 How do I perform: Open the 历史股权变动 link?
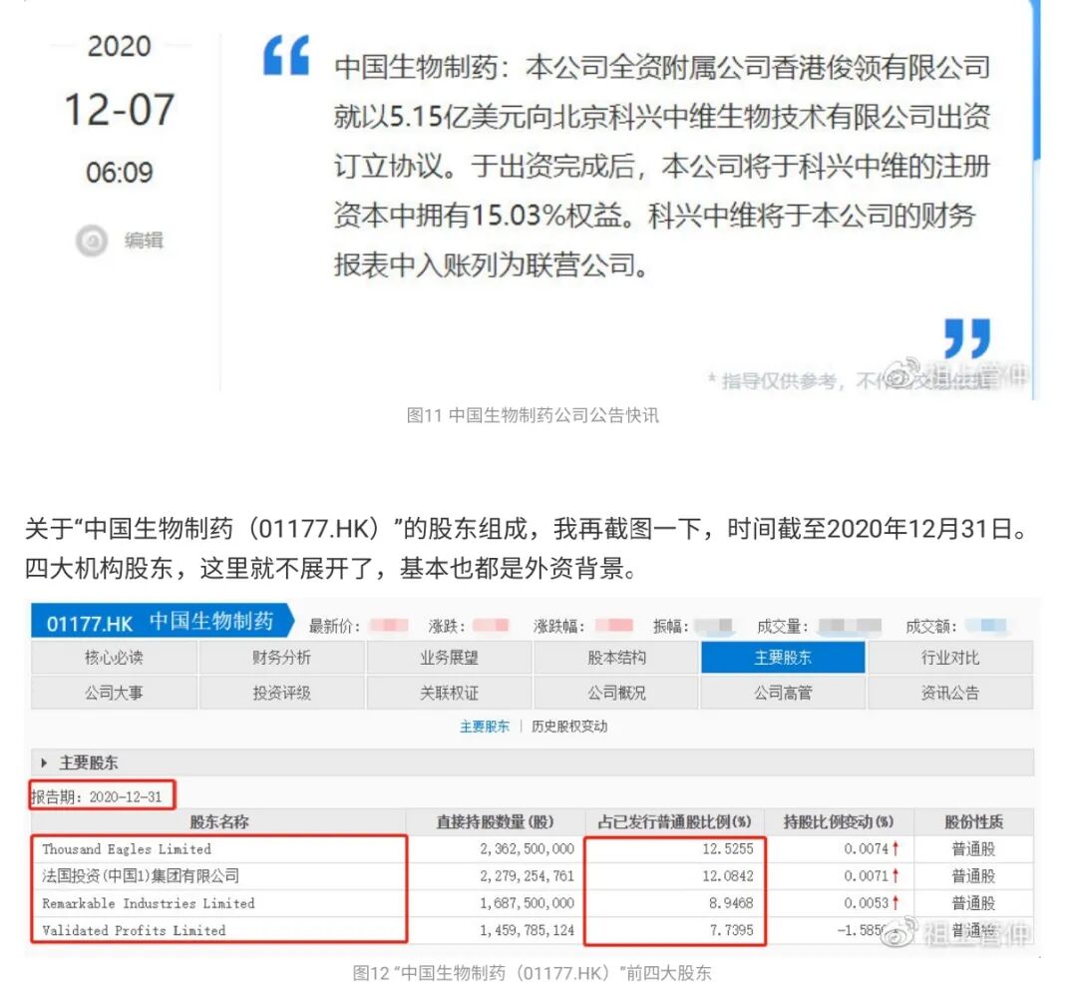[x=569, y=727]
